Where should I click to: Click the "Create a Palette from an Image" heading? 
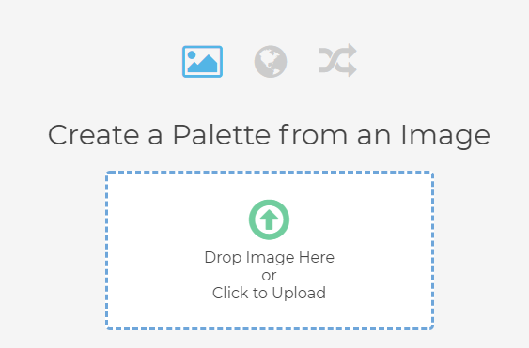pyautogui.click(x=269, y=135)
